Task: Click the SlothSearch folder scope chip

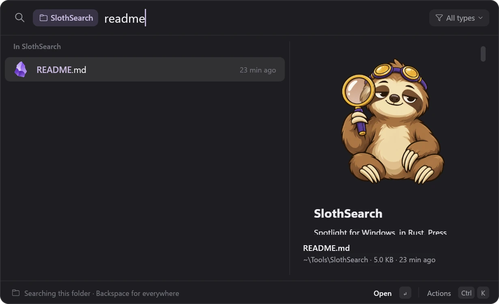Action: pyautogui.click(x=65, y=18)
